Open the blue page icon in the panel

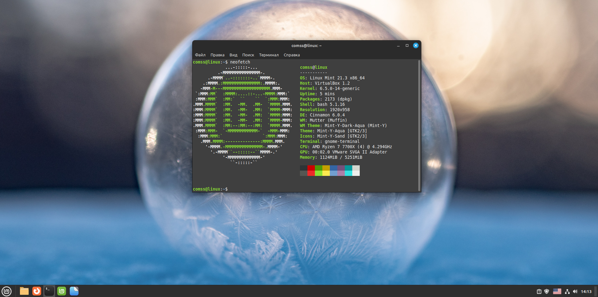pyautogui.click(x=74, y=291)
